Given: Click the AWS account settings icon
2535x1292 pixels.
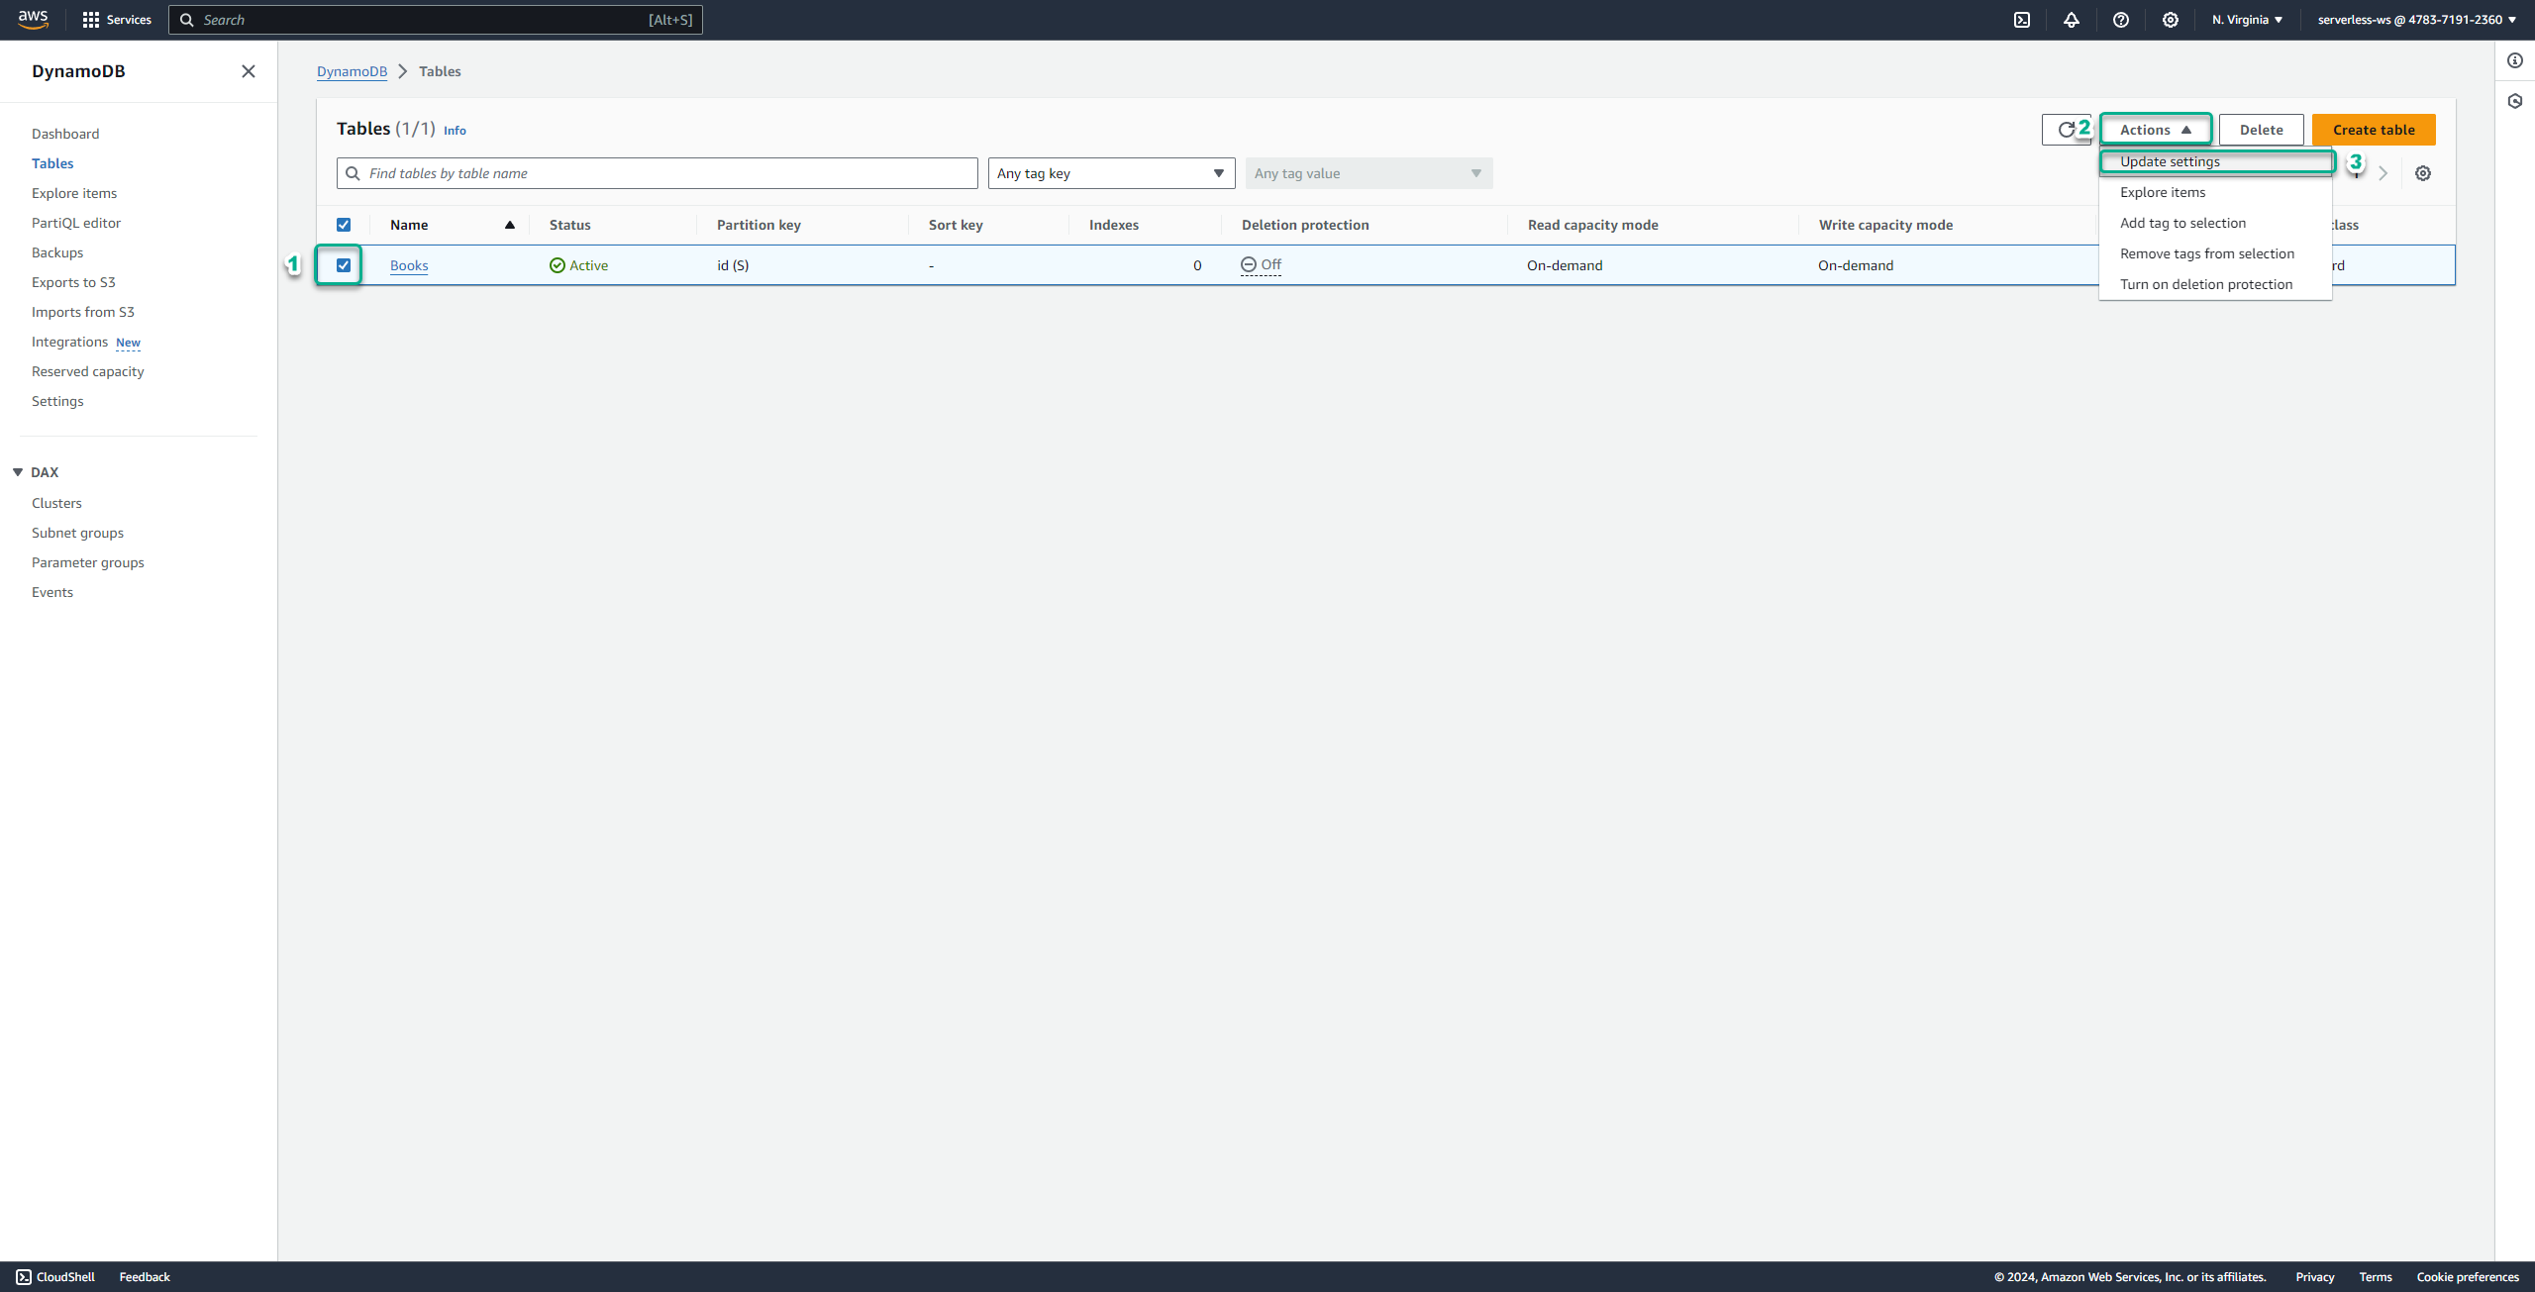Looking at the screenshot, I should tap(2169, 20).
